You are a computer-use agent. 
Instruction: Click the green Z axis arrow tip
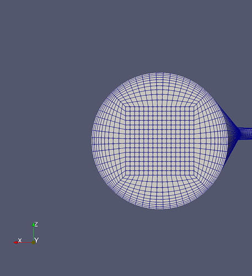point(33,224)
